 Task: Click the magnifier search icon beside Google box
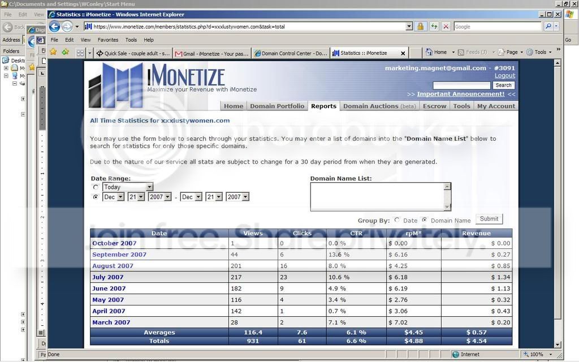(x=548, y=26)
